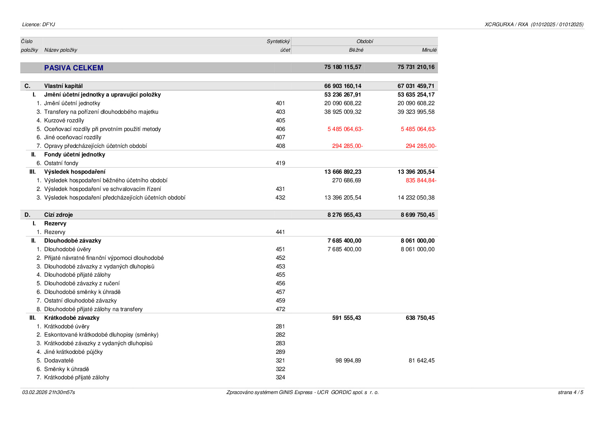Screen dimensions: 605x427
Task: Click the Minulé column header
Action: (x=429, y=50)
